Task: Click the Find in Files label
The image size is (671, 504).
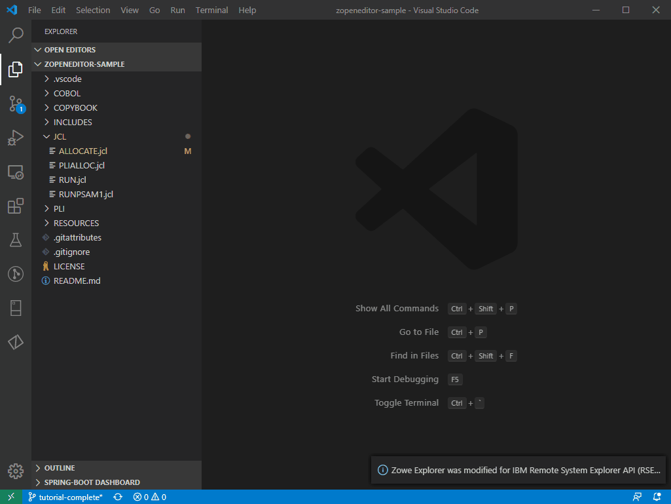Action: click(414, 356)
